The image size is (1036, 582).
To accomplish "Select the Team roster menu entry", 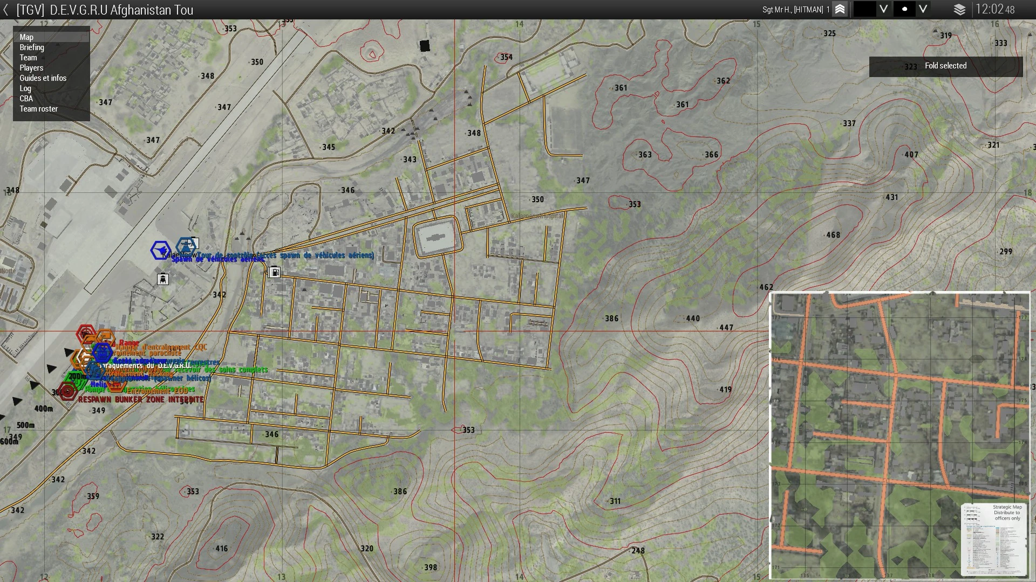I will (38, 109).
